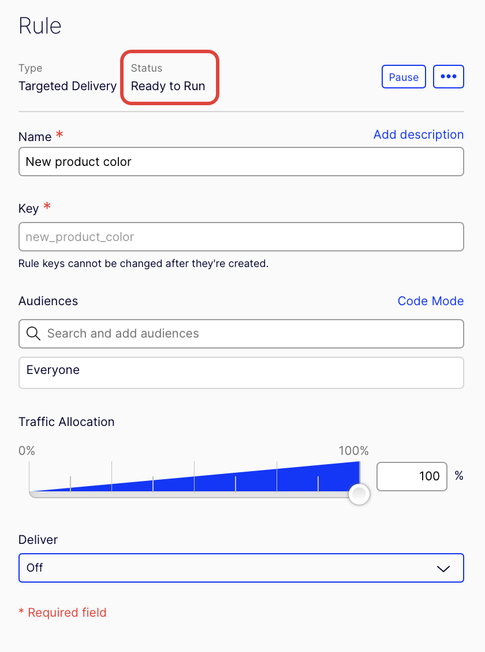This screenshot has width=485, height=652.
Task: Click the middle of the traffic slider track
Action: tap(194, 494)
